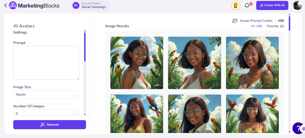
Task: Open second image in top row
Action: (x=195, y=63)
